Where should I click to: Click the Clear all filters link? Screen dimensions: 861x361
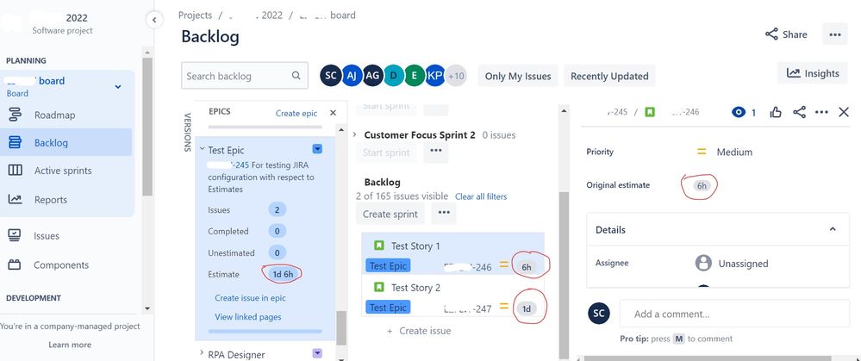pos(481,196)
